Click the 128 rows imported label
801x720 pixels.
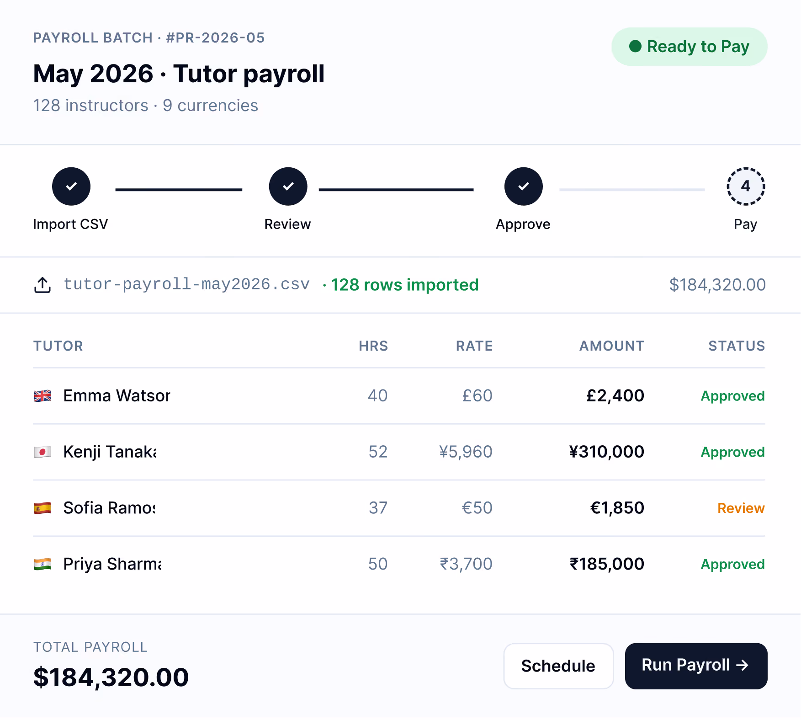pos(405,285)
